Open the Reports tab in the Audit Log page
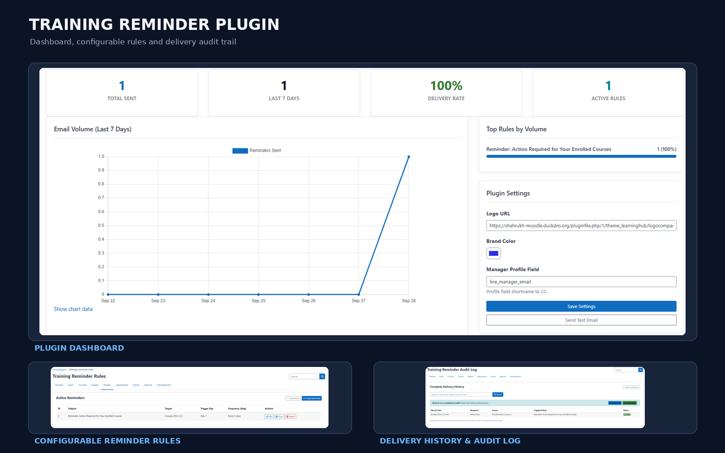Screen dimensions: 725x453 coord(503,376)
